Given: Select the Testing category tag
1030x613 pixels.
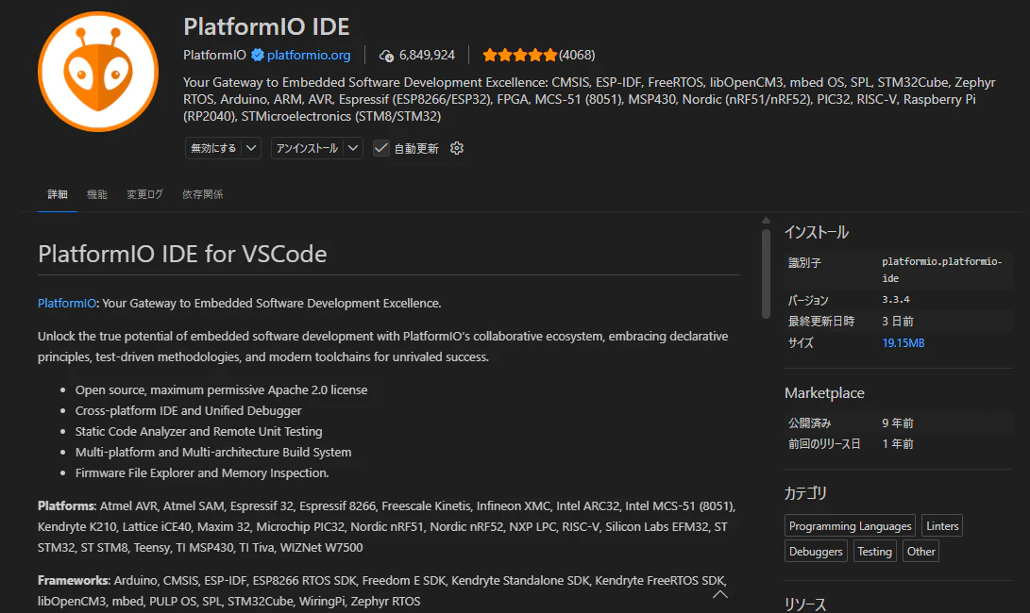Looking at the screenshot, I should point(874,552).
